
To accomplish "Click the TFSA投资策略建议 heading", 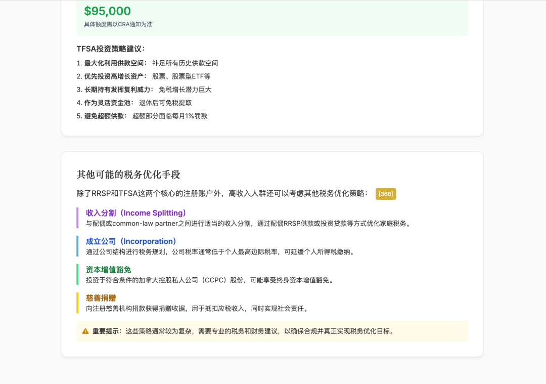I will pyautogui.click(x=111, y=49).
